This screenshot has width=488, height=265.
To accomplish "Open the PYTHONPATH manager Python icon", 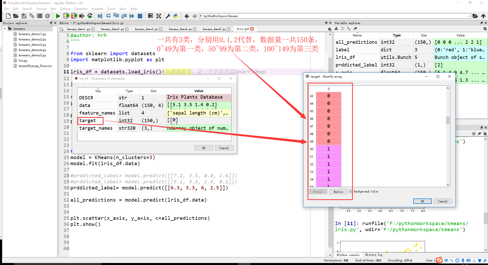I will [x=176, y=16].
